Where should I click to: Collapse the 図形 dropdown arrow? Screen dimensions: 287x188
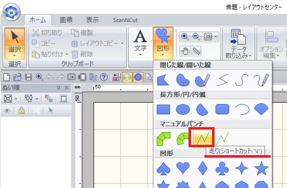coord(163,55)
